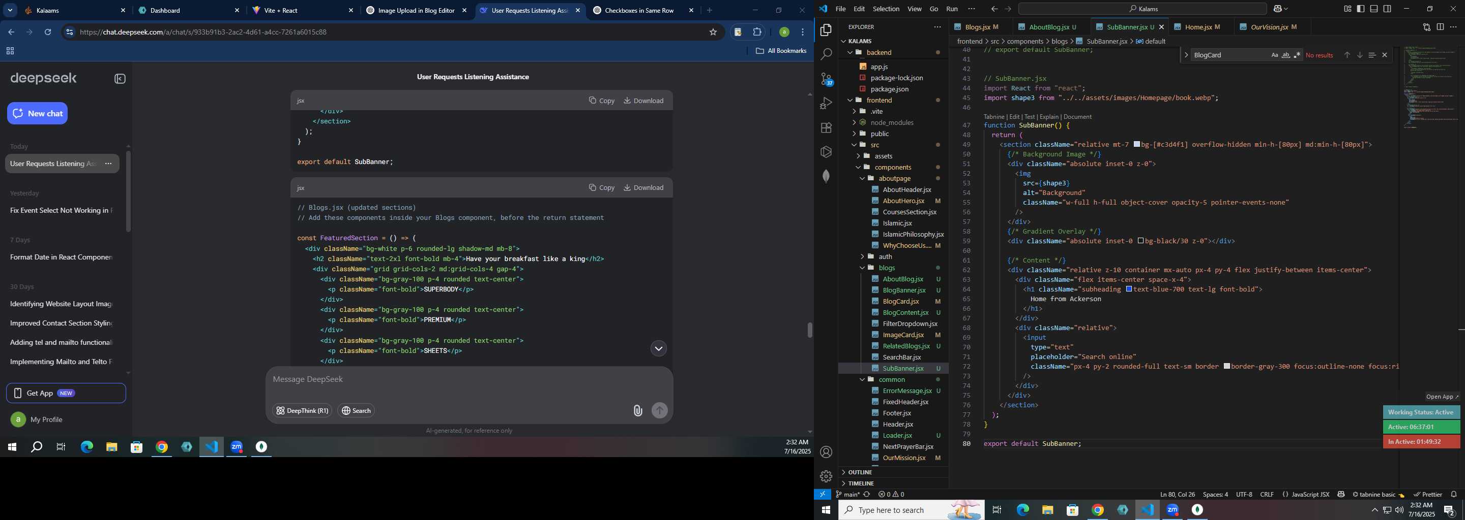This screenshot has height=520, width=1465.
Task: Click remote window icon in VS Code status bar
Action: click(823, 495)
